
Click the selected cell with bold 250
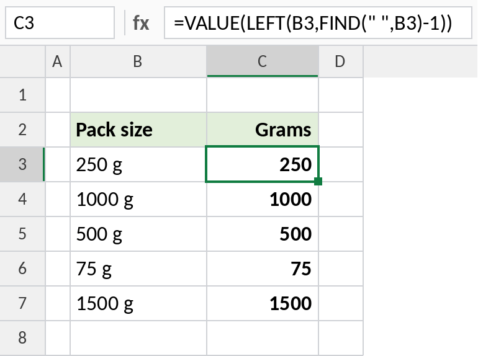[263, 164]
